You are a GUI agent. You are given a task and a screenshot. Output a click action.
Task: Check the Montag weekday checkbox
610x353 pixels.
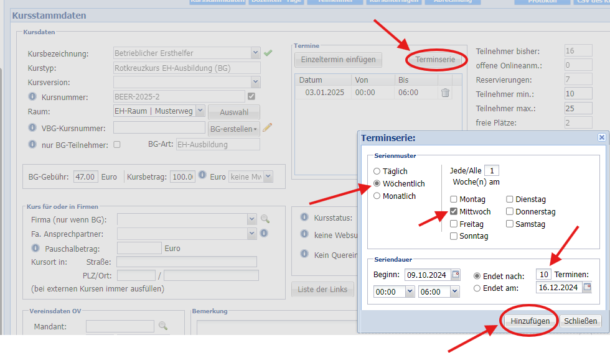(x=454, y=199)
